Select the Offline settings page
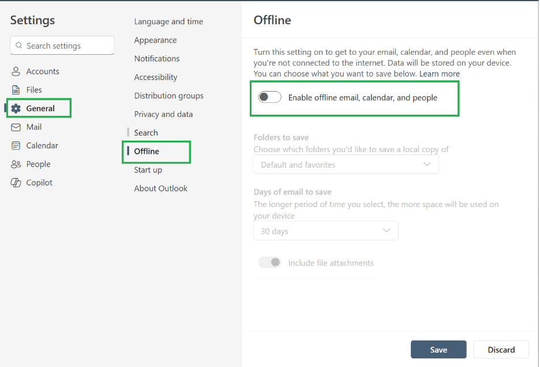Image resolution: width=540 pixels, height=367 pixels. pos(147,152)
